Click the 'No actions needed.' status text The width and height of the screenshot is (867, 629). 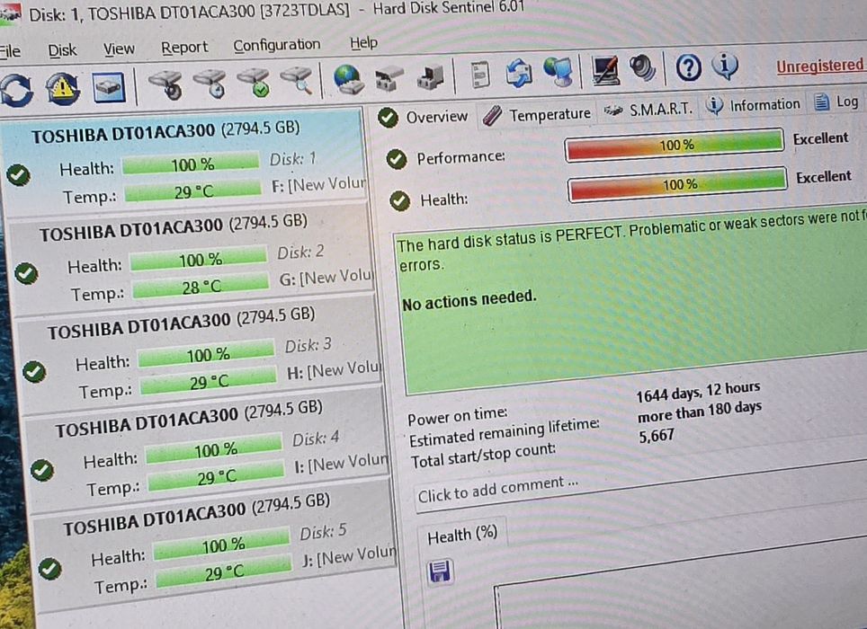[x=469, y=300]
